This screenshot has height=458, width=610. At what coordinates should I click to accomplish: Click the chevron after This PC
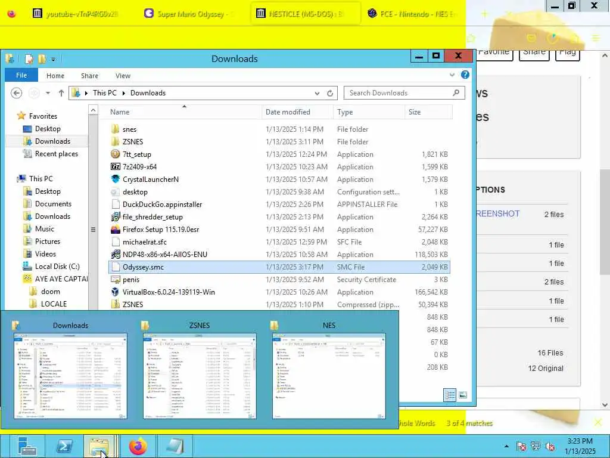pyautogui.click(x=124, y=93)
